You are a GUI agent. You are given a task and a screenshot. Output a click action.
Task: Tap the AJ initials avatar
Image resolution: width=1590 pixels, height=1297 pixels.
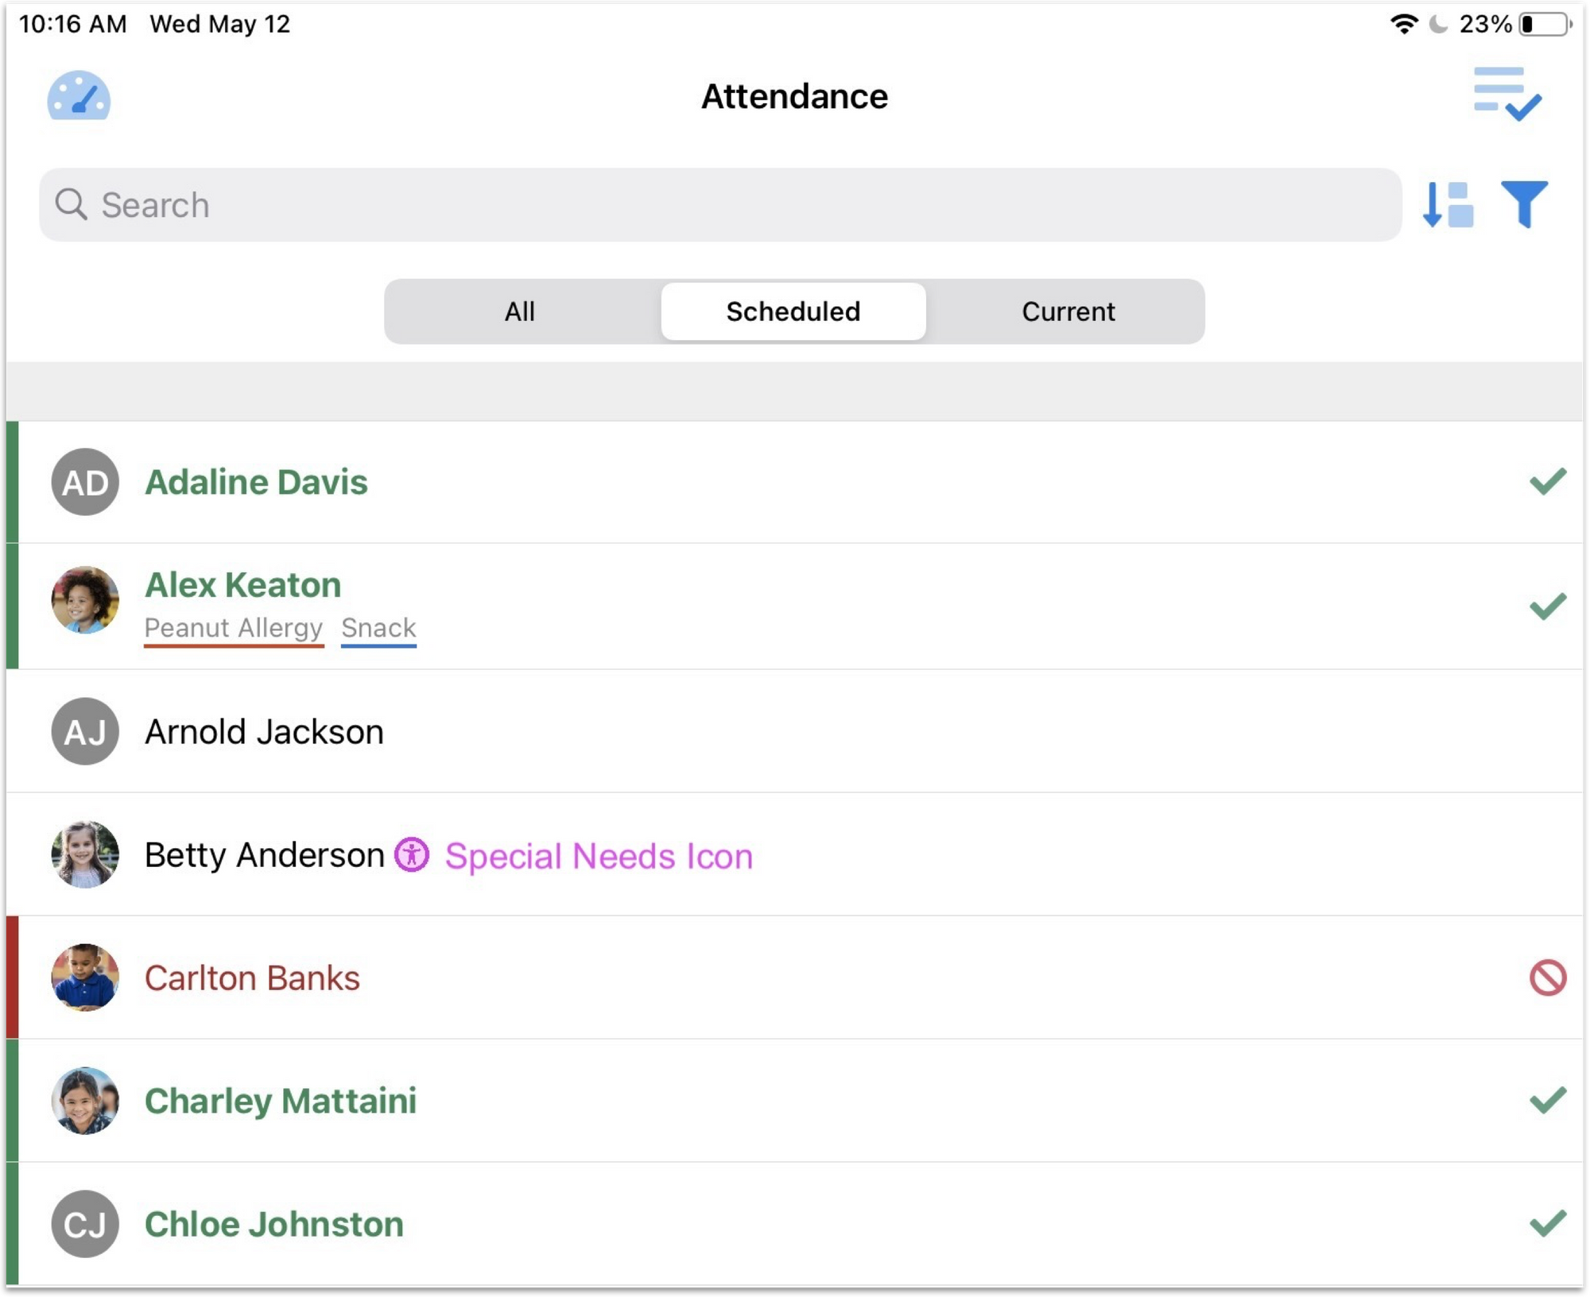pyautogui.click(x=85, y=731)
